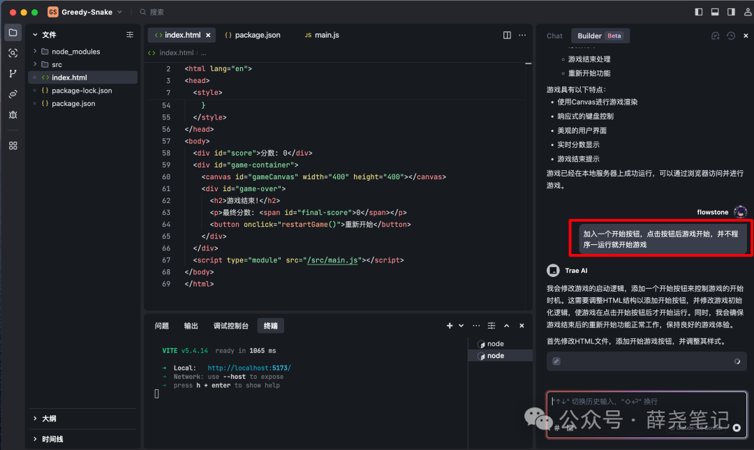Click the terminal panel layout settings icon
This screenshot has width=754, height=450.
pos(491,326)
